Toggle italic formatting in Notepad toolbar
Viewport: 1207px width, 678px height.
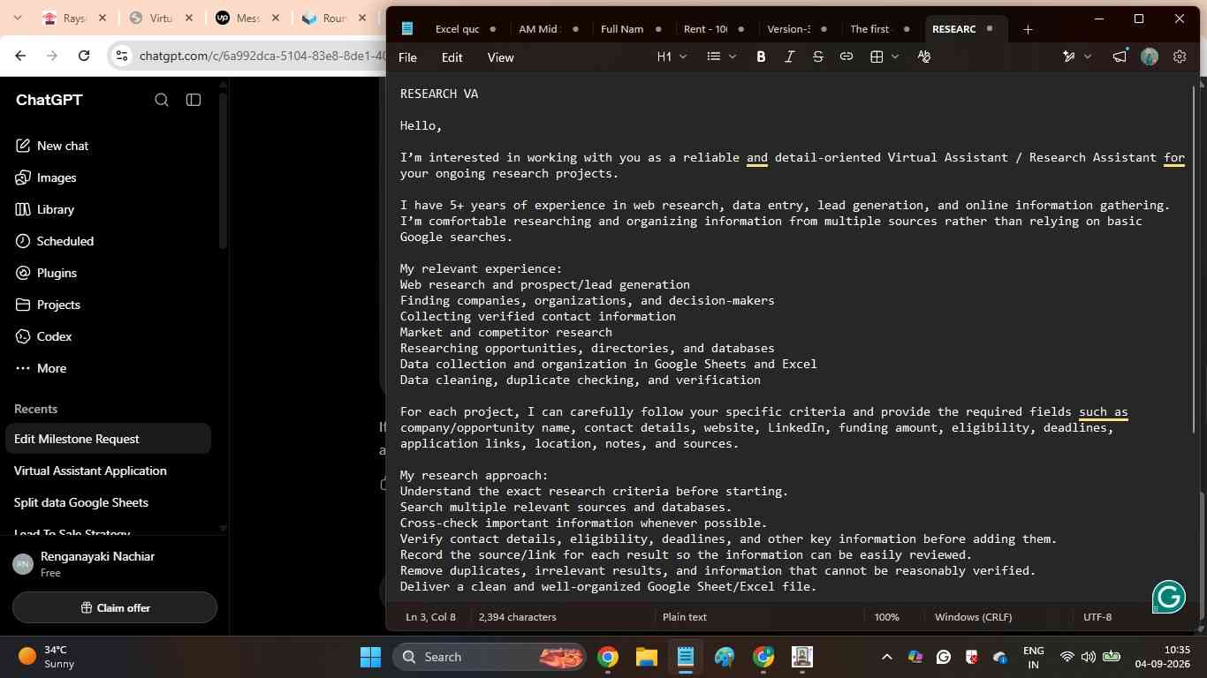(789, 56)
